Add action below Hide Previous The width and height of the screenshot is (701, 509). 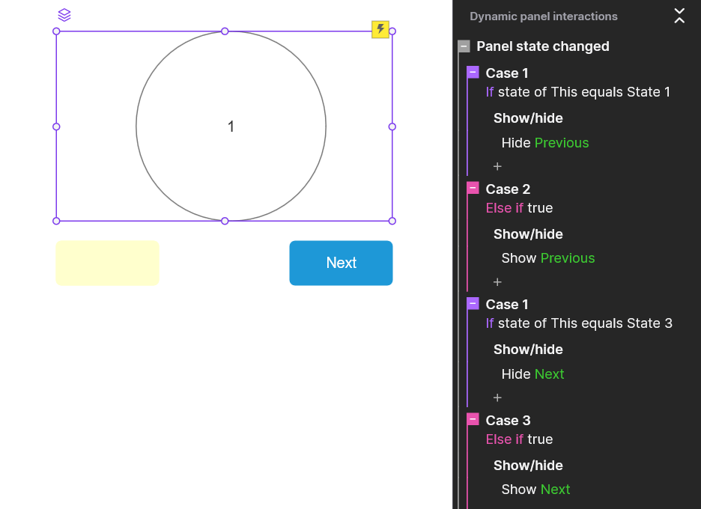click(497, 166)
